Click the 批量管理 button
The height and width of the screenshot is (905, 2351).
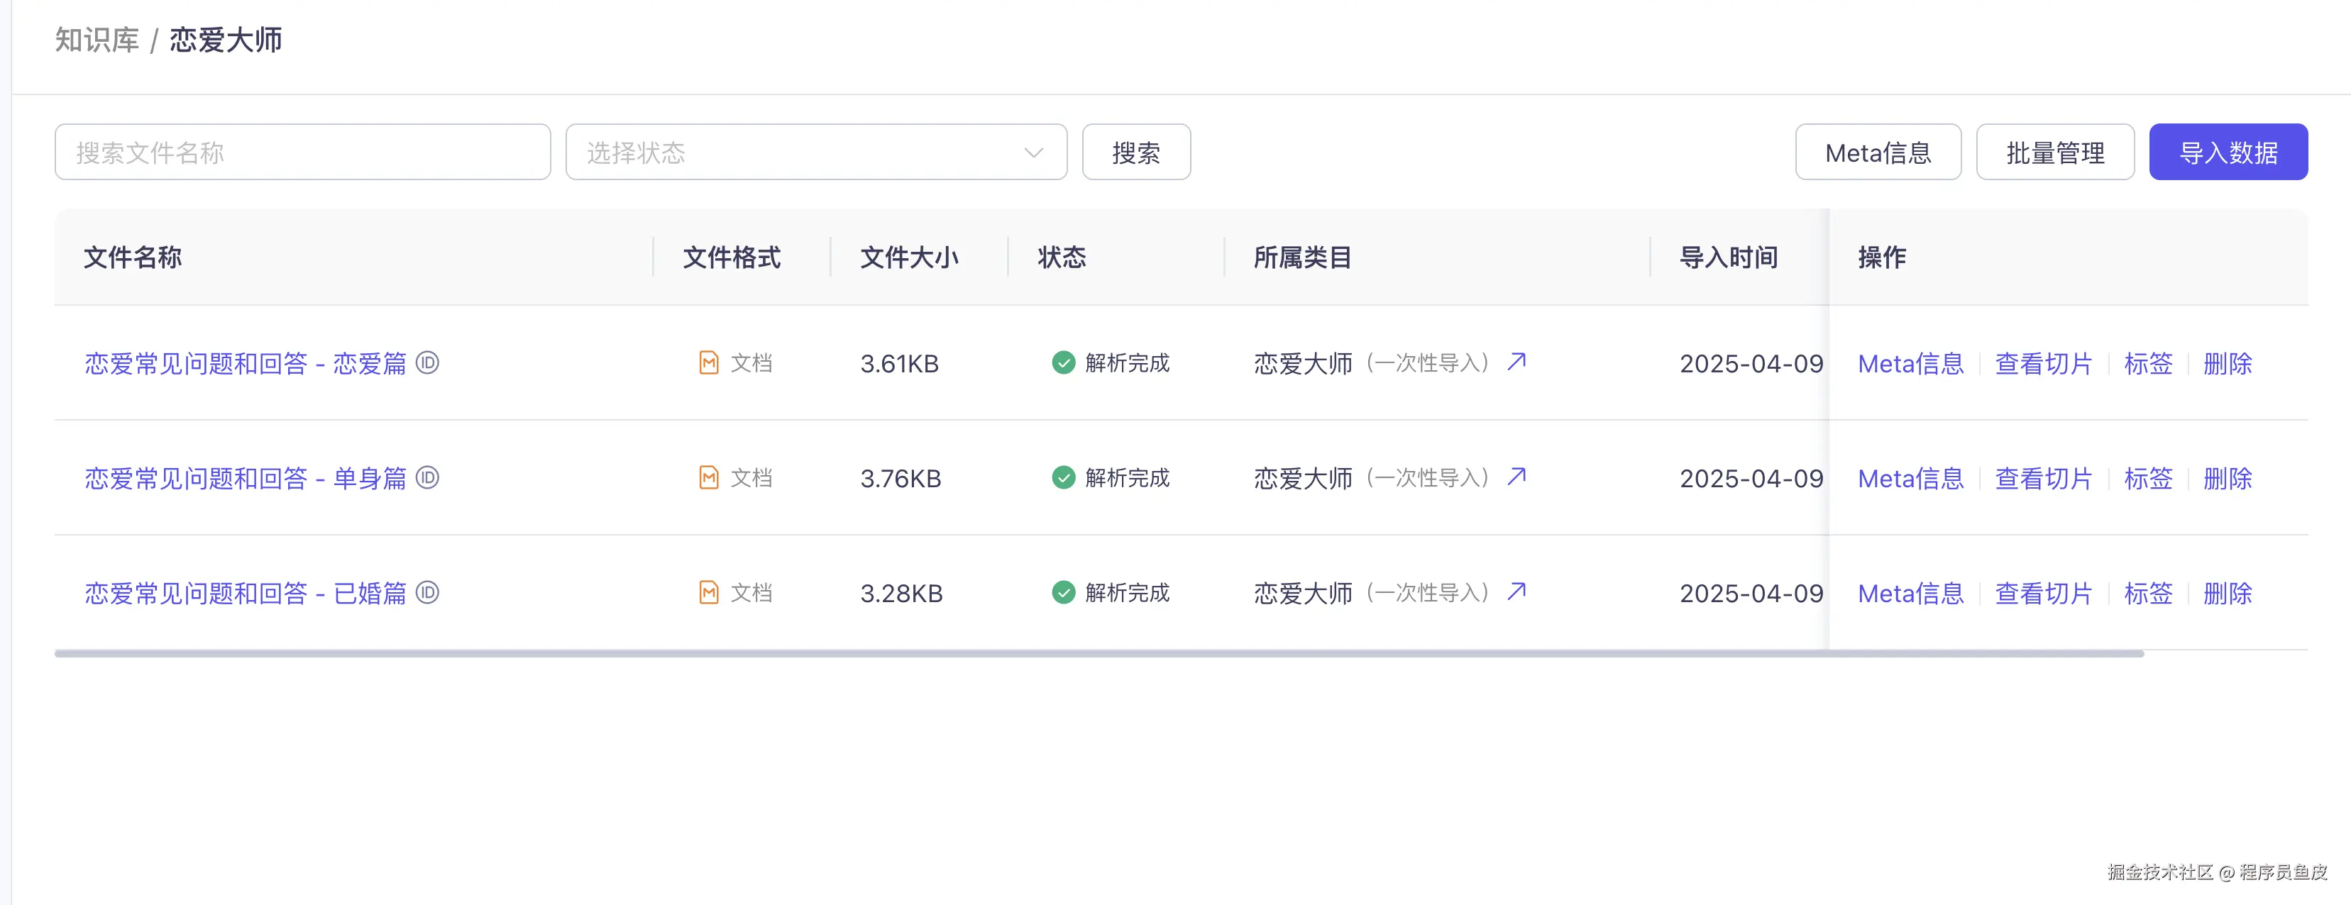pos(2054,152)
